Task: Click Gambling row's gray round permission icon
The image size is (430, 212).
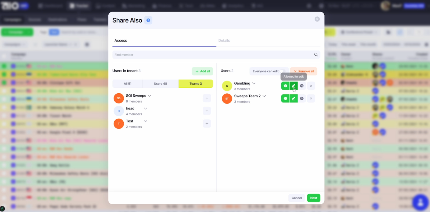Action: pyautogui.click(x=302, y=86)
